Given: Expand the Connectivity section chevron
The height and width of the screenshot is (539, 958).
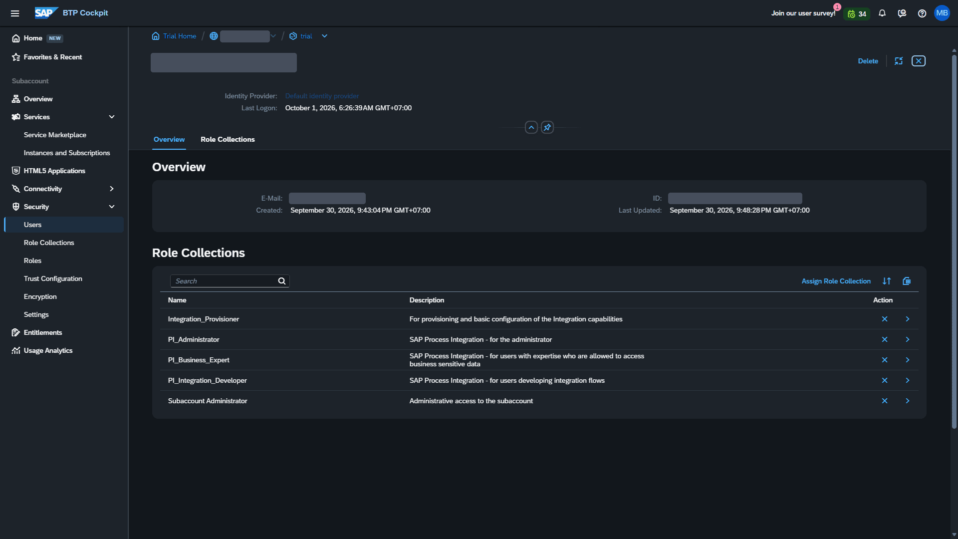Looking at the screenshot, I should pos(112,189).
